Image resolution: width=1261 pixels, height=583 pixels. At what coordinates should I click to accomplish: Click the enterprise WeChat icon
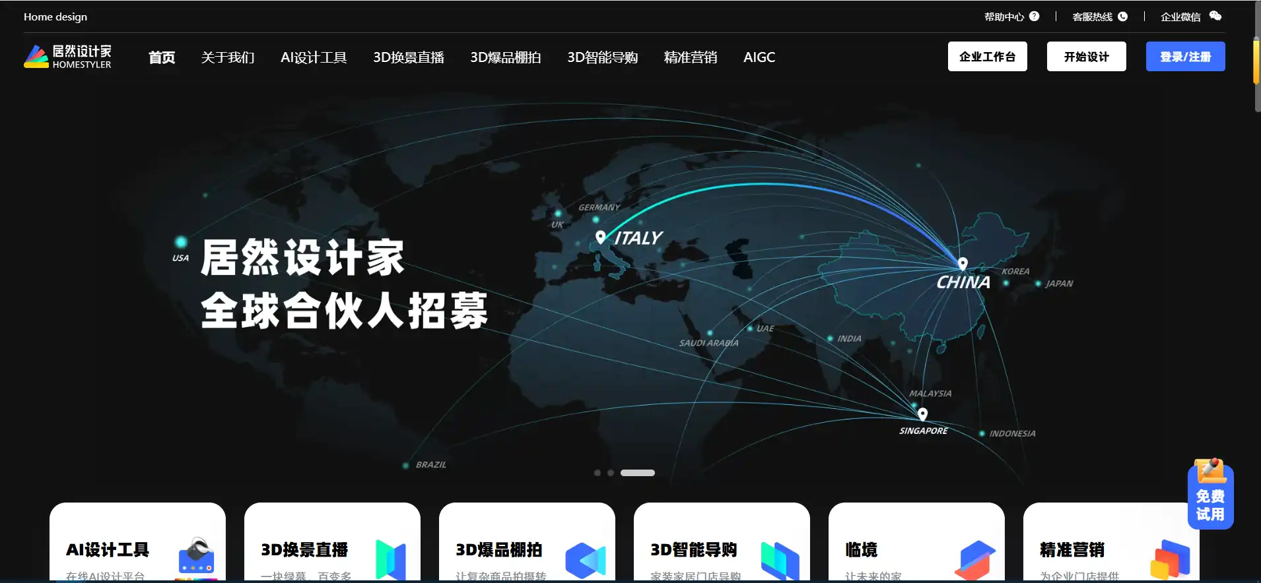(1215, 16)
